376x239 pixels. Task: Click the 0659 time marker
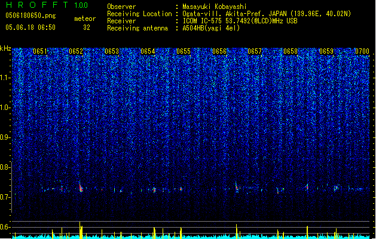tap(326, 51)
